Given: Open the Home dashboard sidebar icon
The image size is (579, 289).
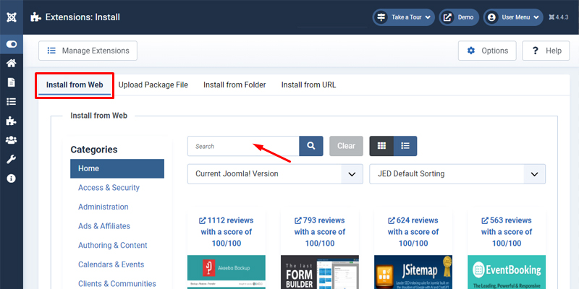Looking at the screenshot, I should click(x=12, y=64).
